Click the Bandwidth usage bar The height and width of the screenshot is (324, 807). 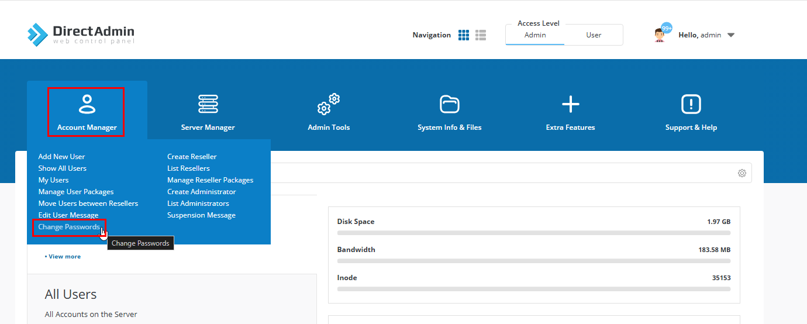tap(534, 261)
